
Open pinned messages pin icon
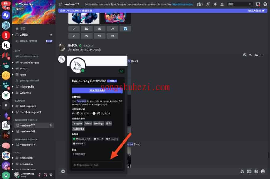[215, 4]
